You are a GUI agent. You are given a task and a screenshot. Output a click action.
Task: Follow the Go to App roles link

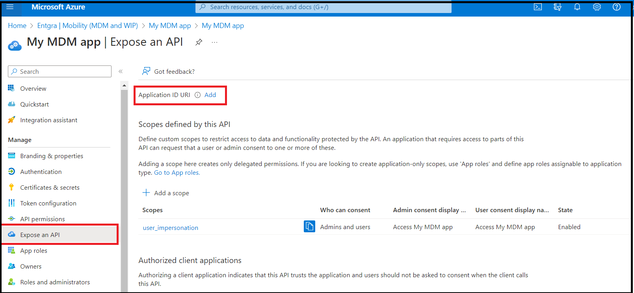[x=177, y=173]
